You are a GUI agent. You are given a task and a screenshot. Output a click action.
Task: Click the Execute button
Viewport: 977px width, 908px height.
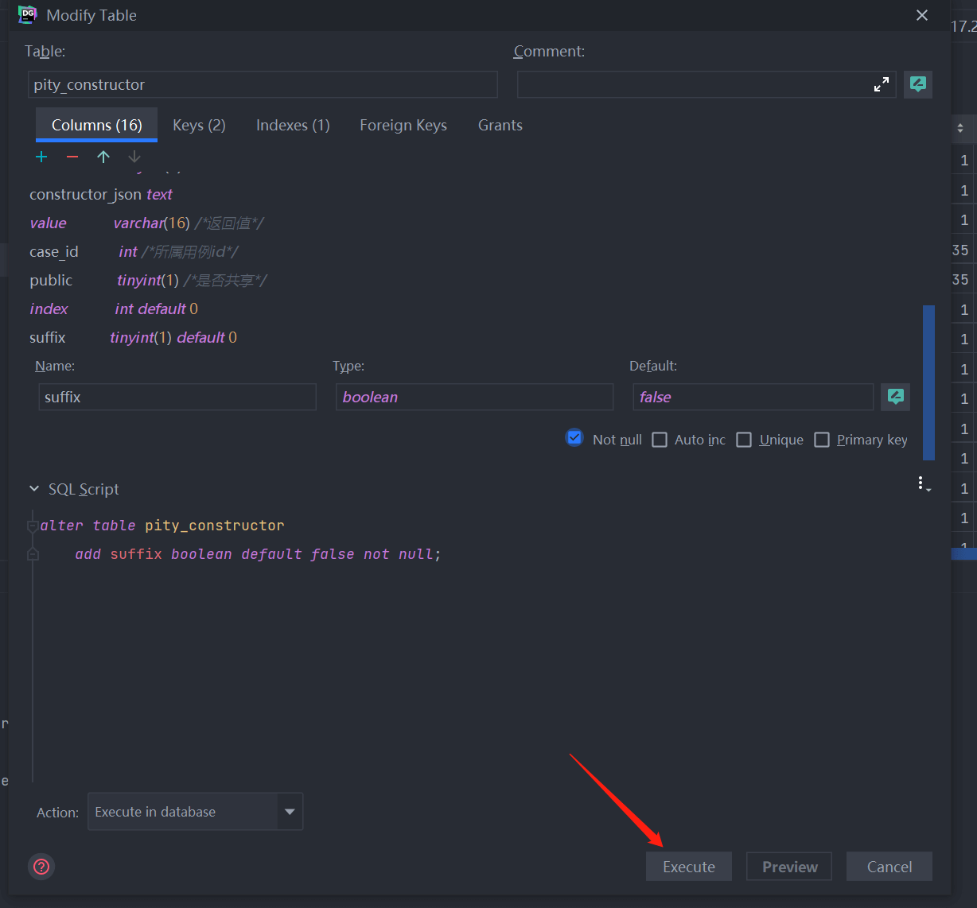689,867
